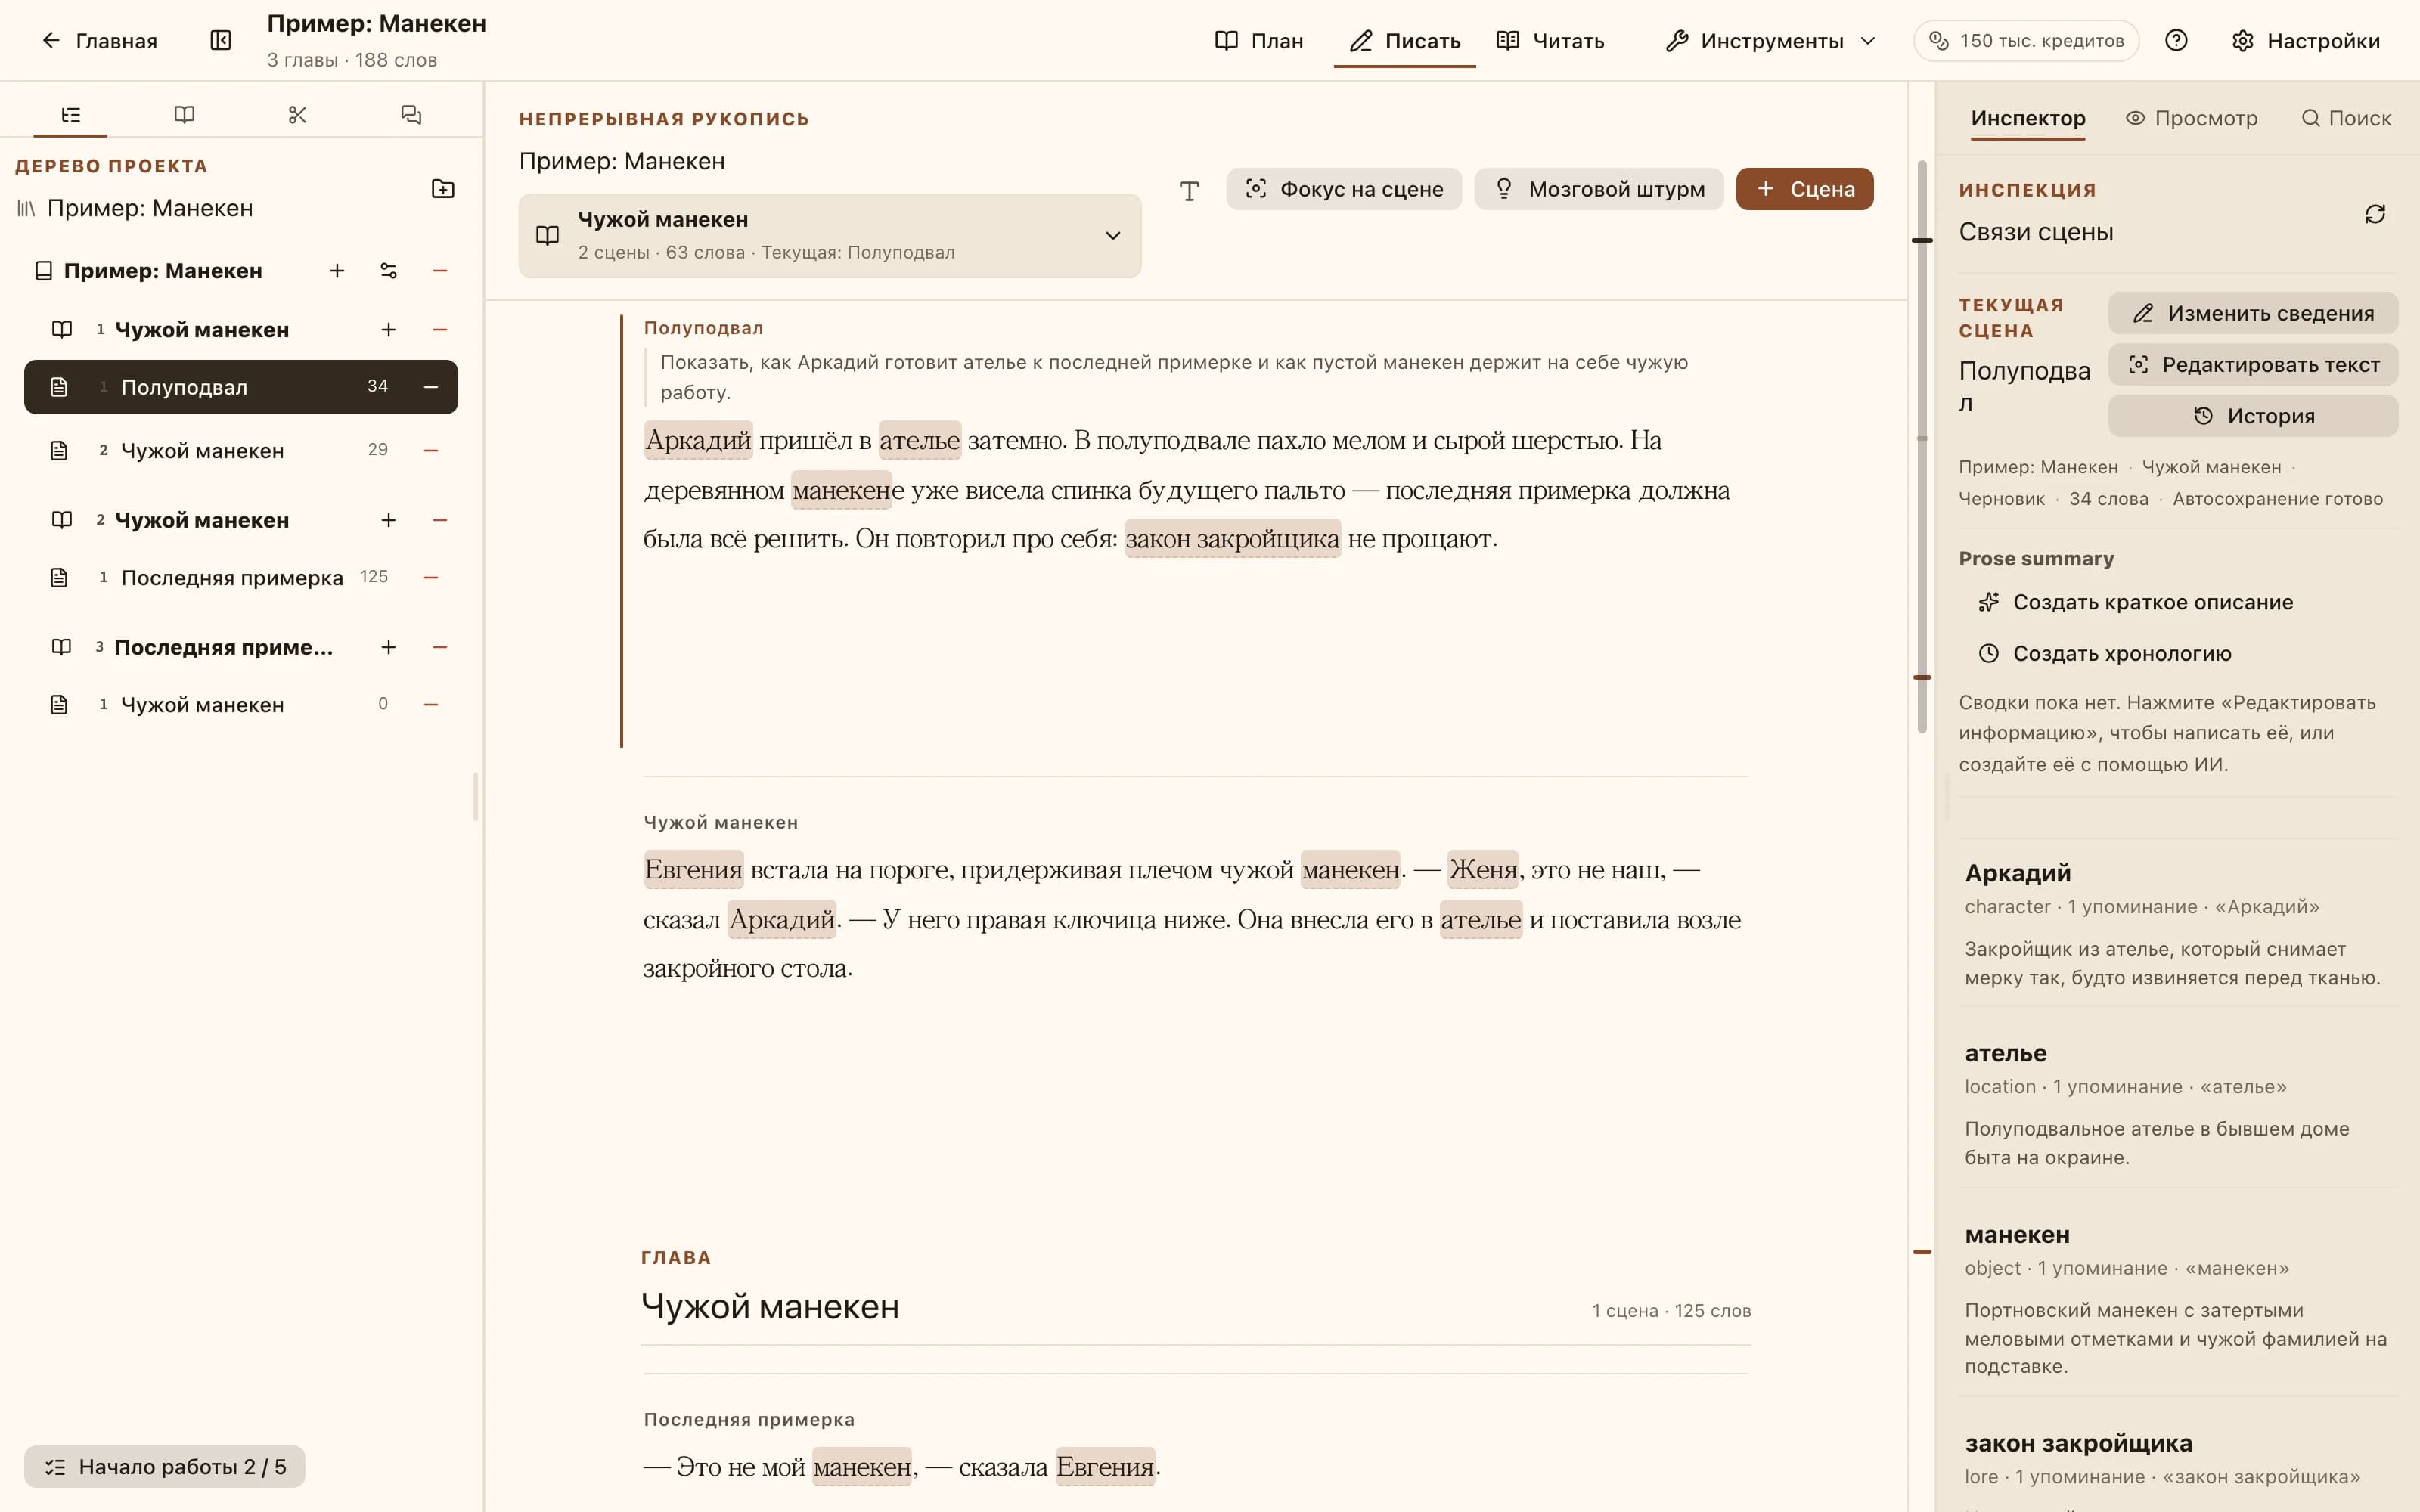The height and width of the screenshot is (1512, 2420).
Task: Remove chapter 1 Чужой манекен minus icon
Action: pos(440,330)
